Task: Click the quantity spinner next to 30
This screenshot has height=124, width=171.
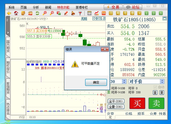Action: click(x=124, y=81)
